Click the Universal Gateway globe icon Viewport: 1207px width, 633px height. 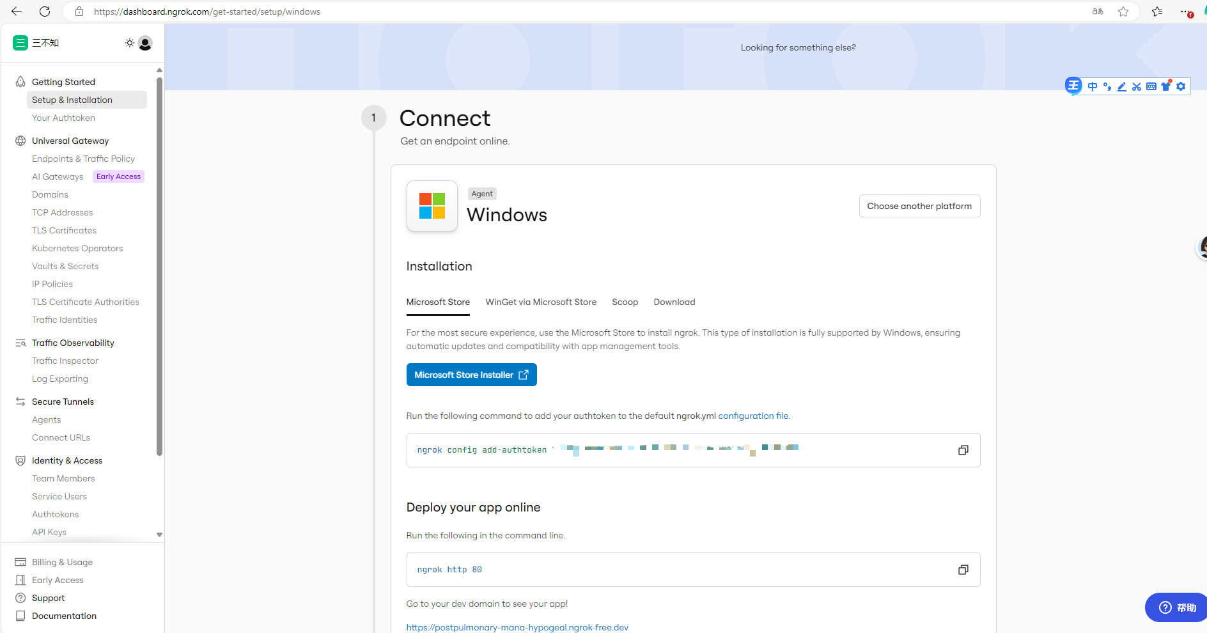(20, 141)
